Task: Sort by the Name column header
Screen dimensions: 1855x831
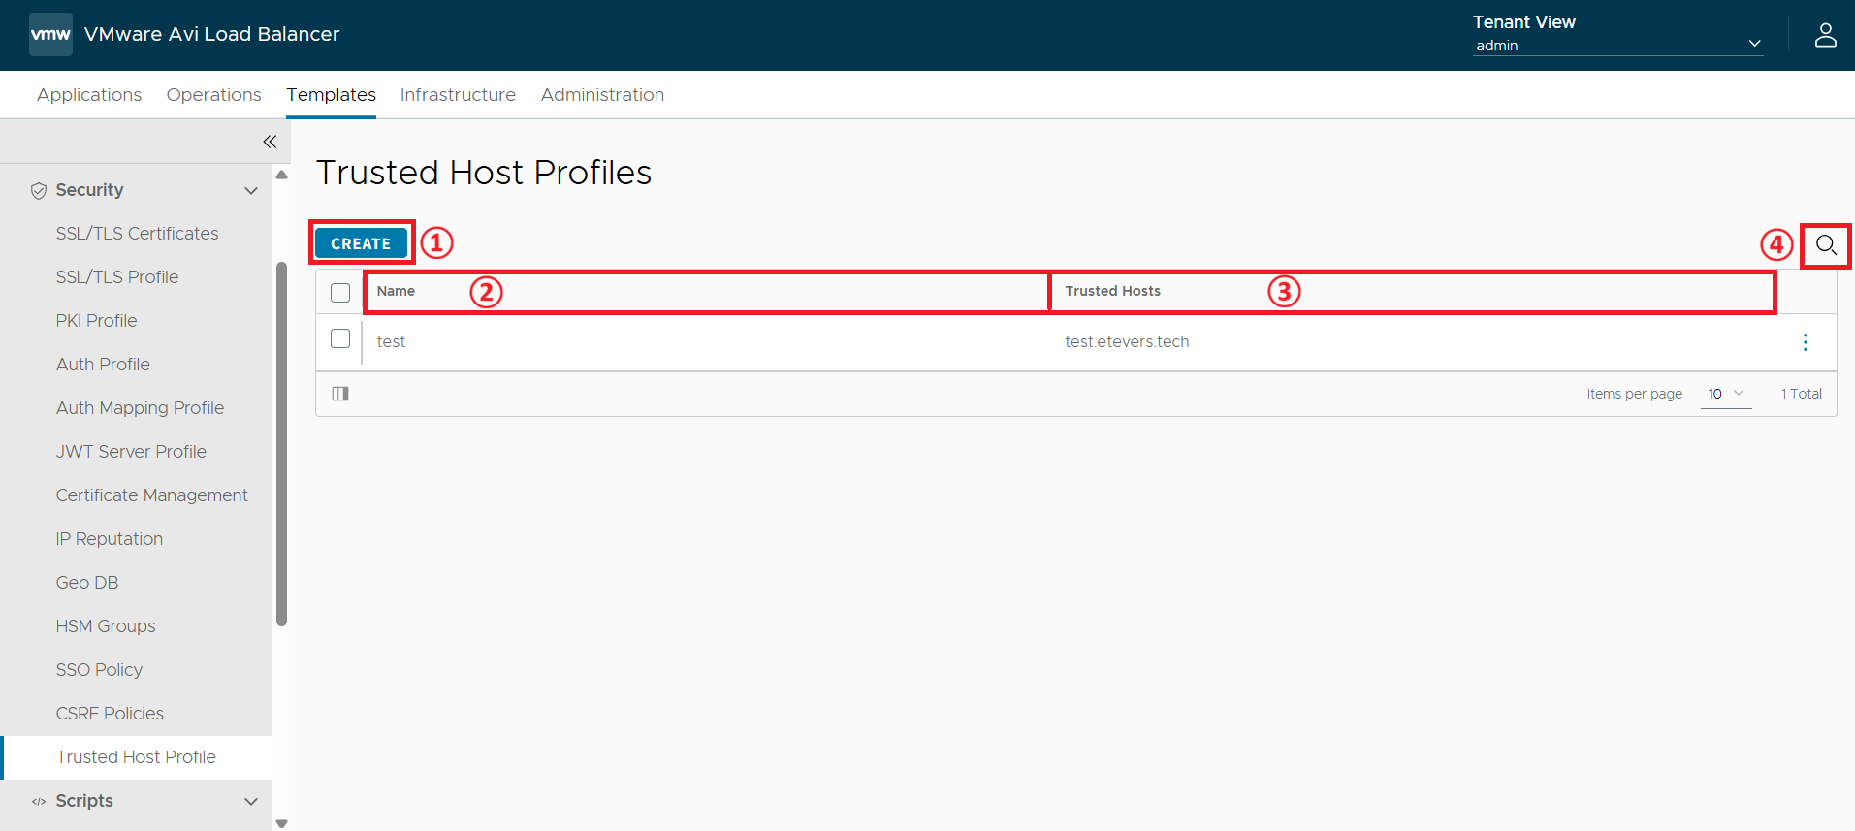Action: 396,291
